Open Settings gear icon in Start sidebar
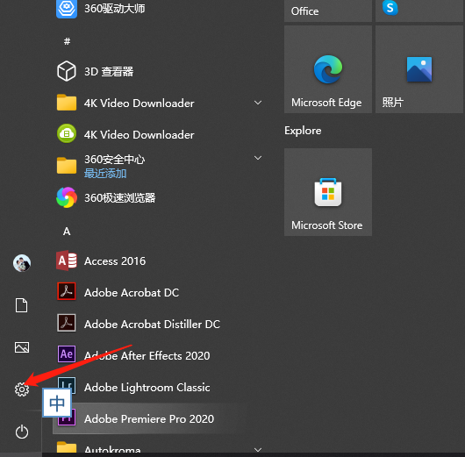This screenshot has height=457, width=465. click(22, 389)
